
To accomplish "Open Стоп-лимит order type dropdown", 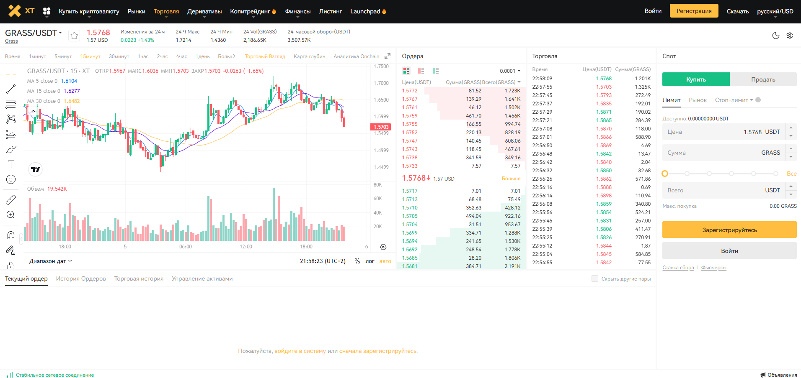I will [x=734, y=100].
